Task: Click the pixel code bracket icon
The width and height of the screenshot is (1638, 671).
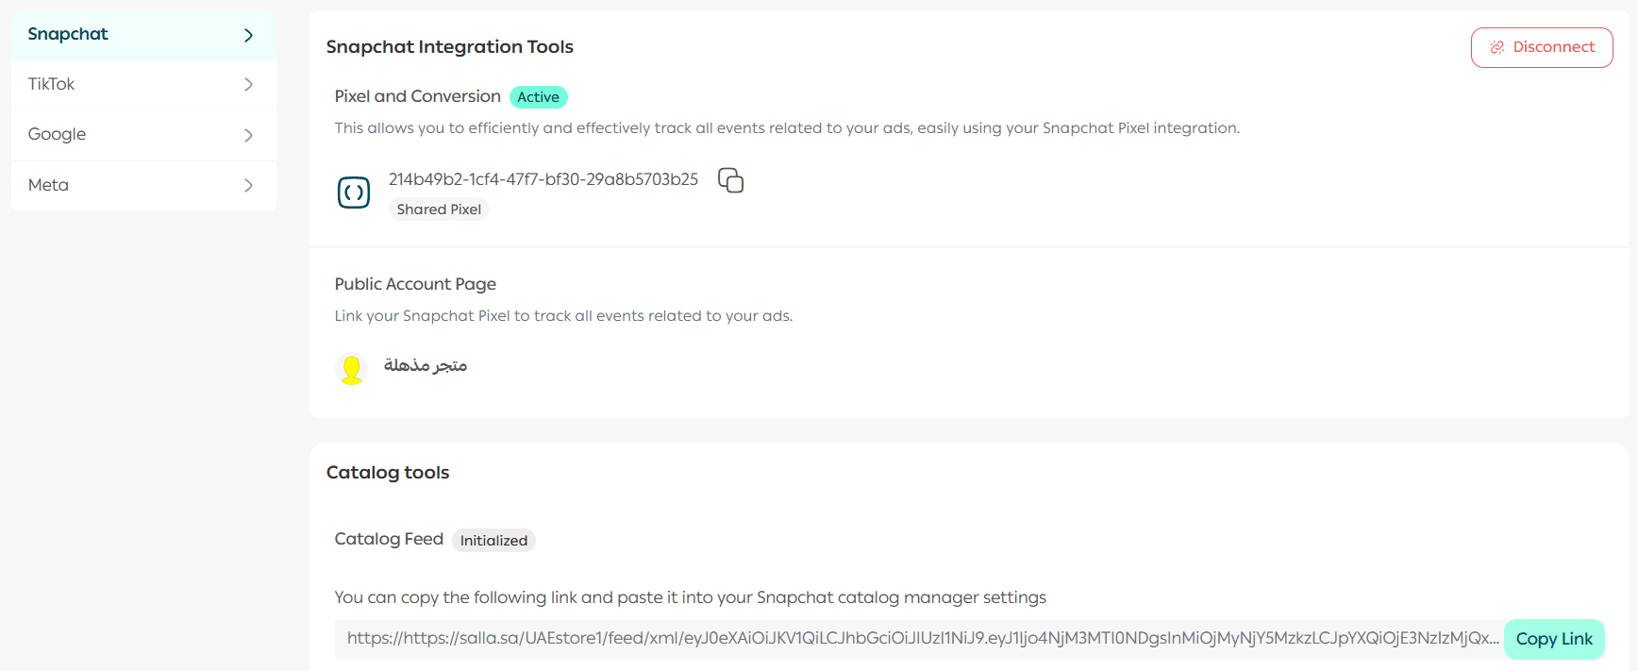Action: coord(354,193)
